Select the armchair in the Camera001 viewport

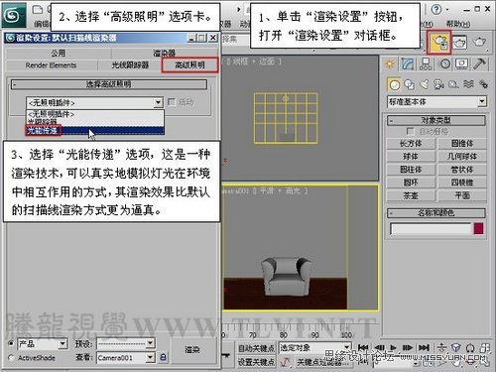286,277
